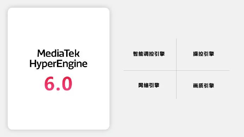Click the word Engine in HyperEngine
244x137 pixels.
coord(72,64)
